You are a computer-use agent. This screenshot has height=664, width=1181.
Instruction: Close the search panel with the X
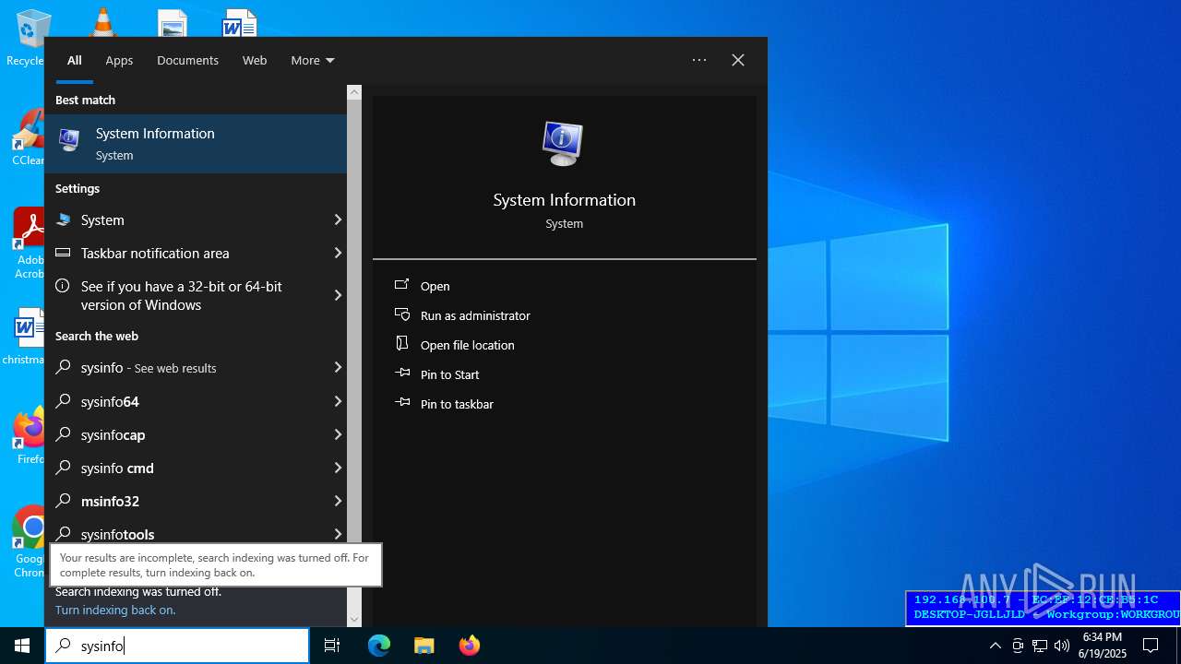(738, 60)
